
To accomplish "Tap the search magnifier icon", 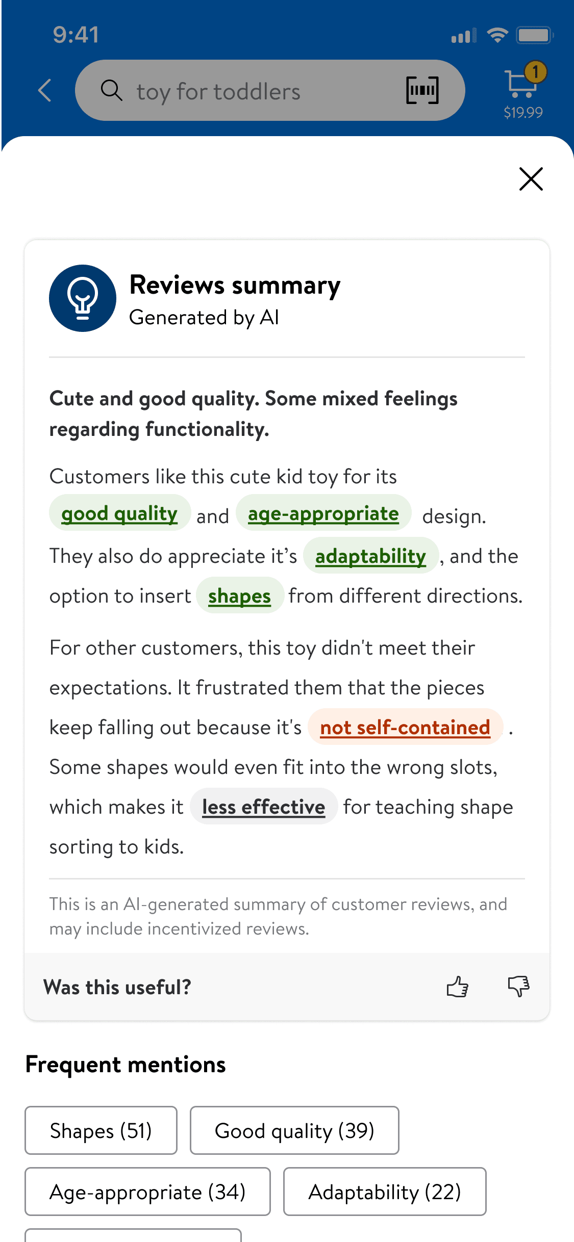I will coord(111,91).
